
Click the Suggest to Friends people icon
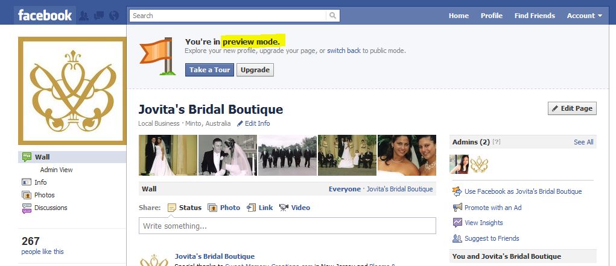click(x=457, y=238)
